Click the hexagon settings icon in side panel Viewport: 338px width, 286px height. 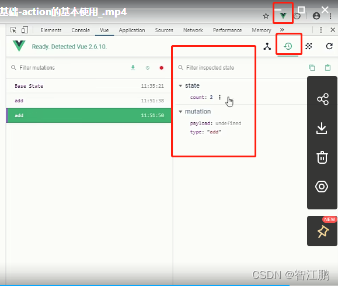pyautogui.click(x=322, y=187)
